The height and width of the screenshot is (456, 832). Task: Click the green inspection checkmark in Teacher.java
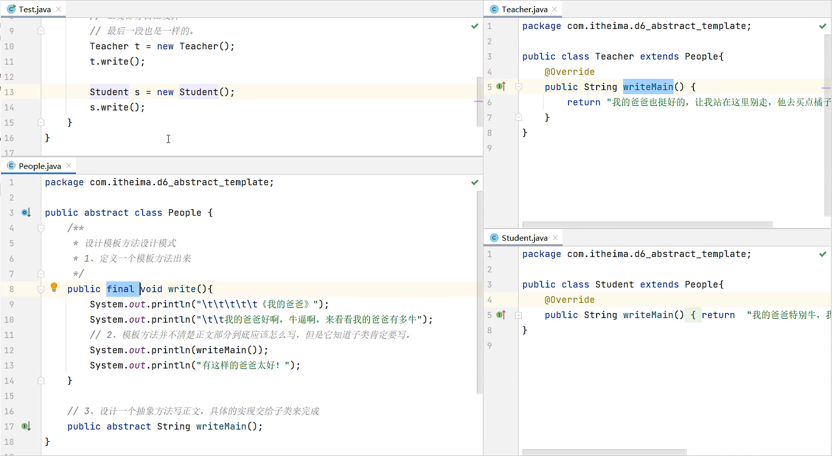click(x=823, y=26)
